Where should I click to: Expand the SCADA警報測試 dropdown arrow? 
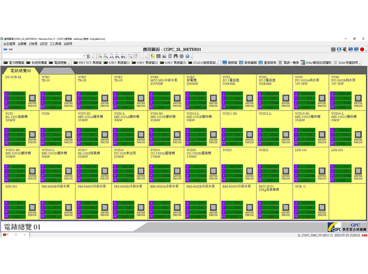[218, 63]
